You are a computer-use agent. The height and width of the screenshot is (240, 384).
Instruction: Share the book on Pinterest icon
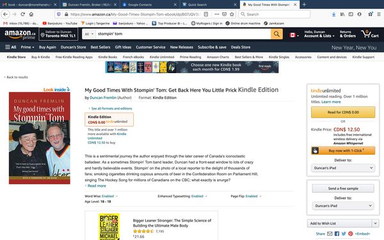coord(351,234)
